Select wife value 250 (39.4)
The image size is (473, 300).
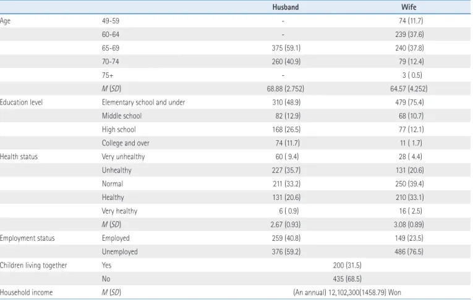click(409, 183)
